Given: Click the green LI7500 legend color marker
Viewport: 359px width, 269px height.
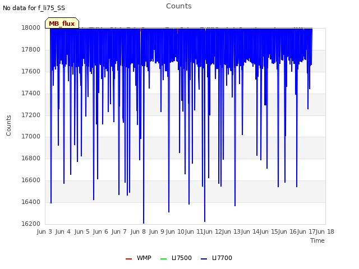Looking at the screenshot, I should (163, 259).
